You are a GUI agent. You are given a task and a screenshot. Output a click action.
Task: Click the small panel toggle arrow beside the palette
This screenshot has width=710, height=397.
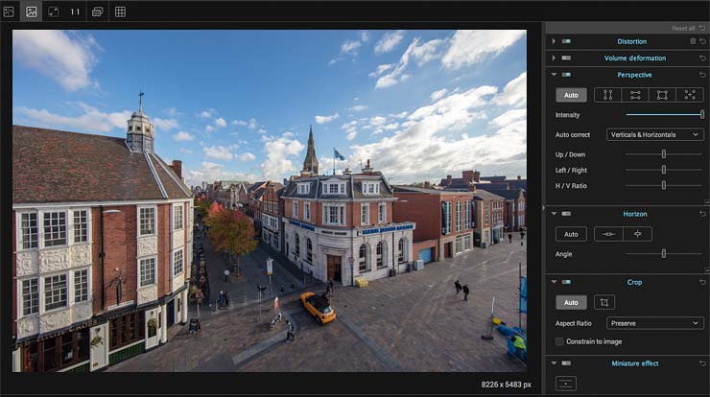click(x=543, y=208)
